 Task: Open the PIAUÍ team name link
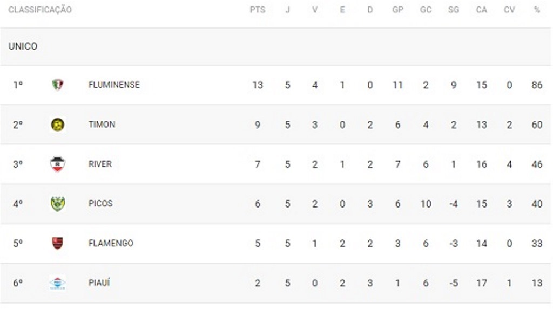tap(99, 283)
